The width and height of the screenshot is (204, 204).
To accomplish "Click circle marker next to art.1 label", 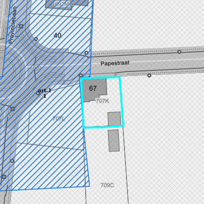I will pyautogui.click(x=38, y=93).
